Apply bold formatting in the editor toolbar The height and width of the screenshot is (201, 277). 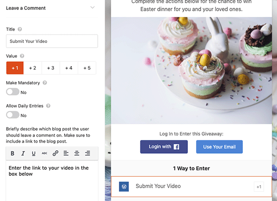12,153
